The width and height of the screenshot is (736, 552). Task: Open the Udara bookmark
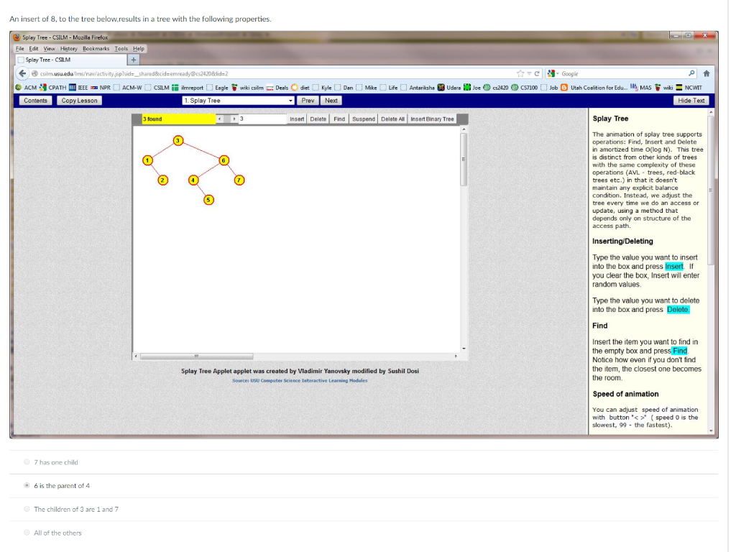[x=449, y=87]
